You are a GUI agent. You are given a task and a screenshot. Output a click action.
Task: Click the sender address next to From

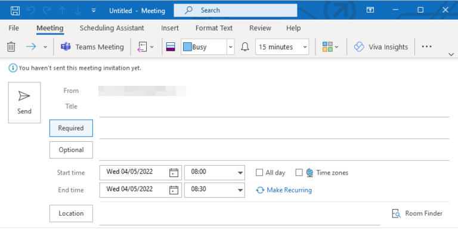point(143,91)
